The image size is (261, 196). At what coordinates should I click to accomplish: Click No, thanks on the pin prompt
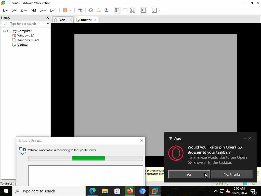coord(232,174)
